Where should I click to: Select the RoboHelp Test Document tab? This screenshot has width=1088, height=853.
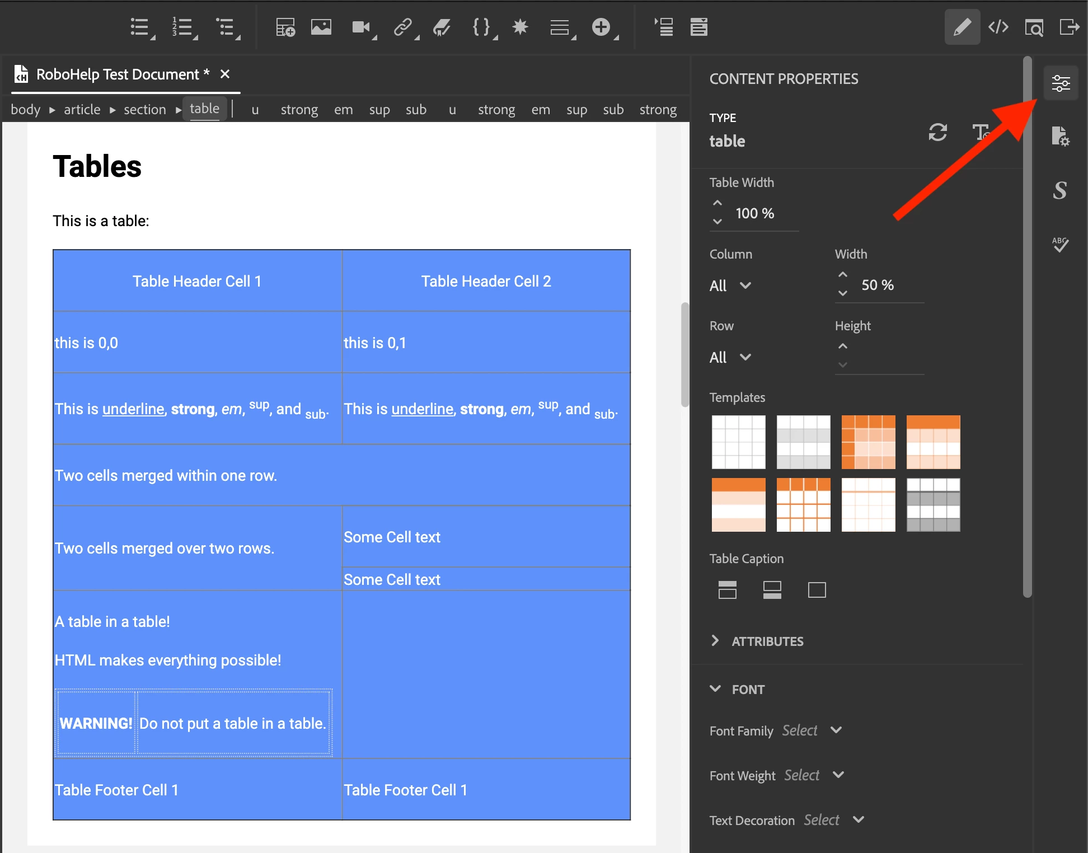[x=118, y=74]
